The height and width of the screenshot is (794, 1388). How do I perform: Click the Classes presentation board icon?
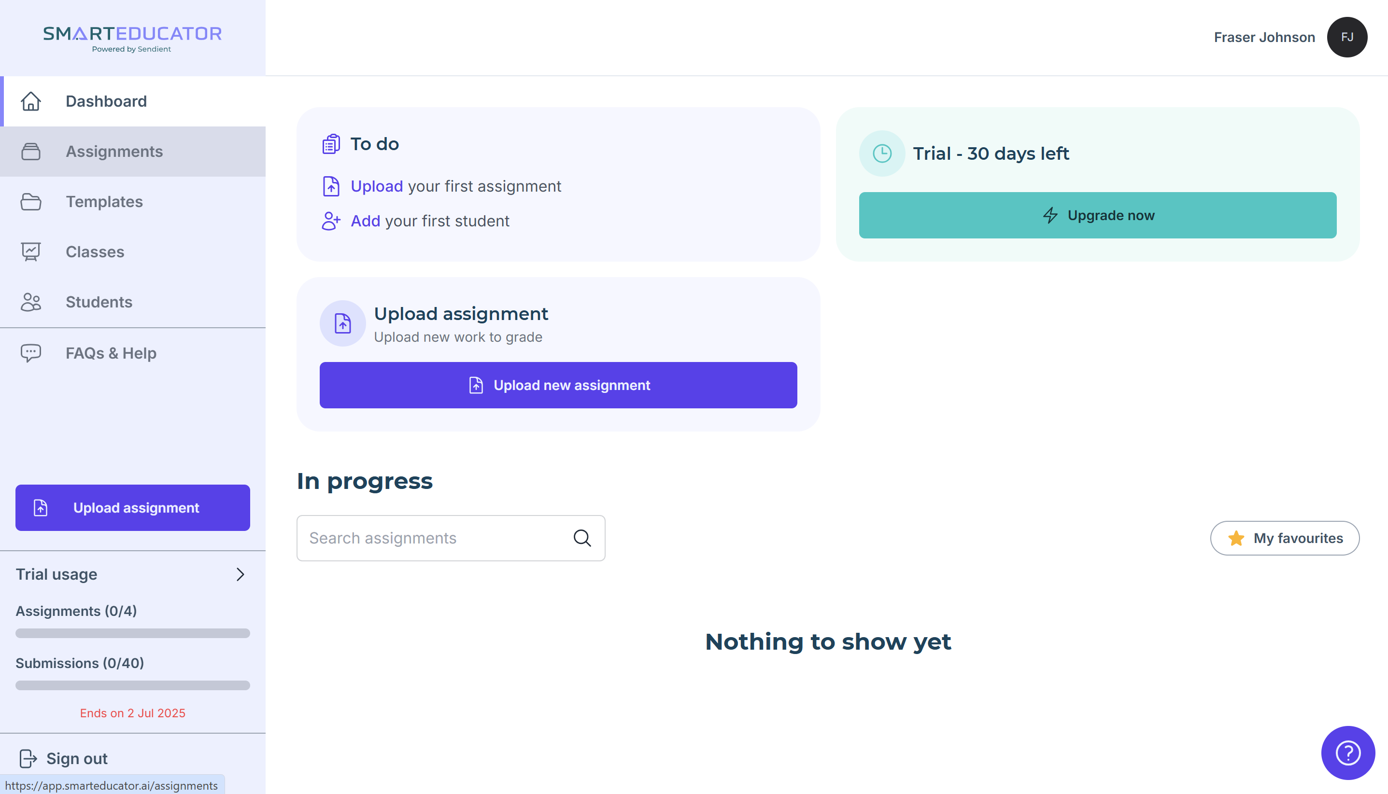click(x=30, y=252)
